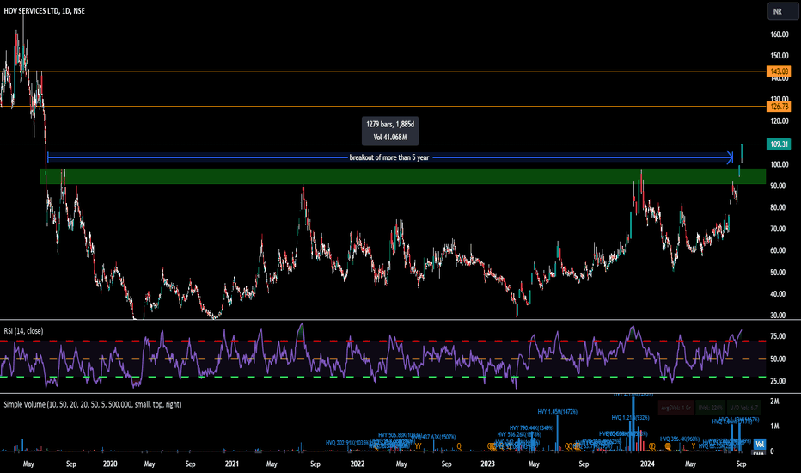Click the 2024 time axis label

click(x=647, y=464)
